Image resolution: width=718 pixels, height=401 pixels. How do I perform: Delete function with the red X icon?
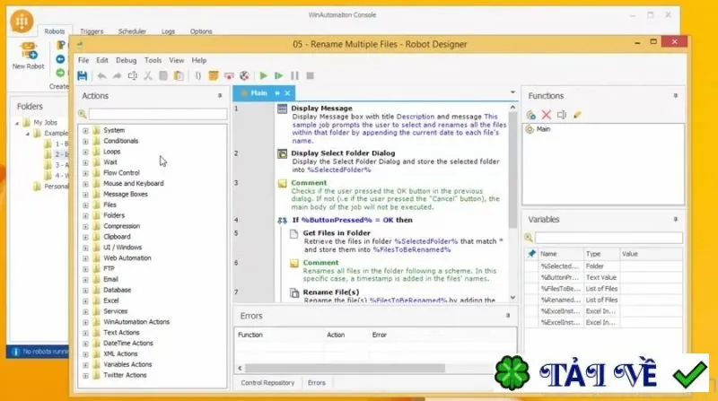(547, 115)
